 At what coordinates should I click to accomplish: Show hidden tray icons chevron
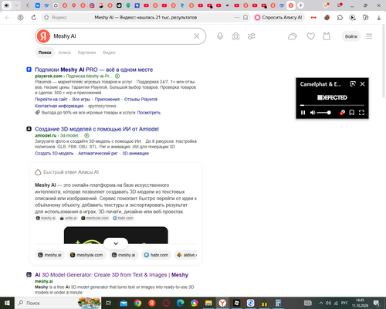[x=321, y=303]
